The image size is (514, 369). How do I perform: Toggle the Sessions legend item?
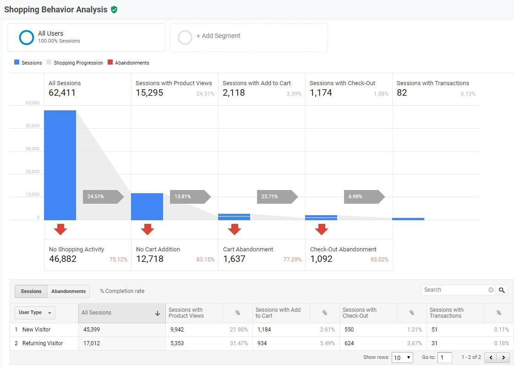tap(27, 63)
